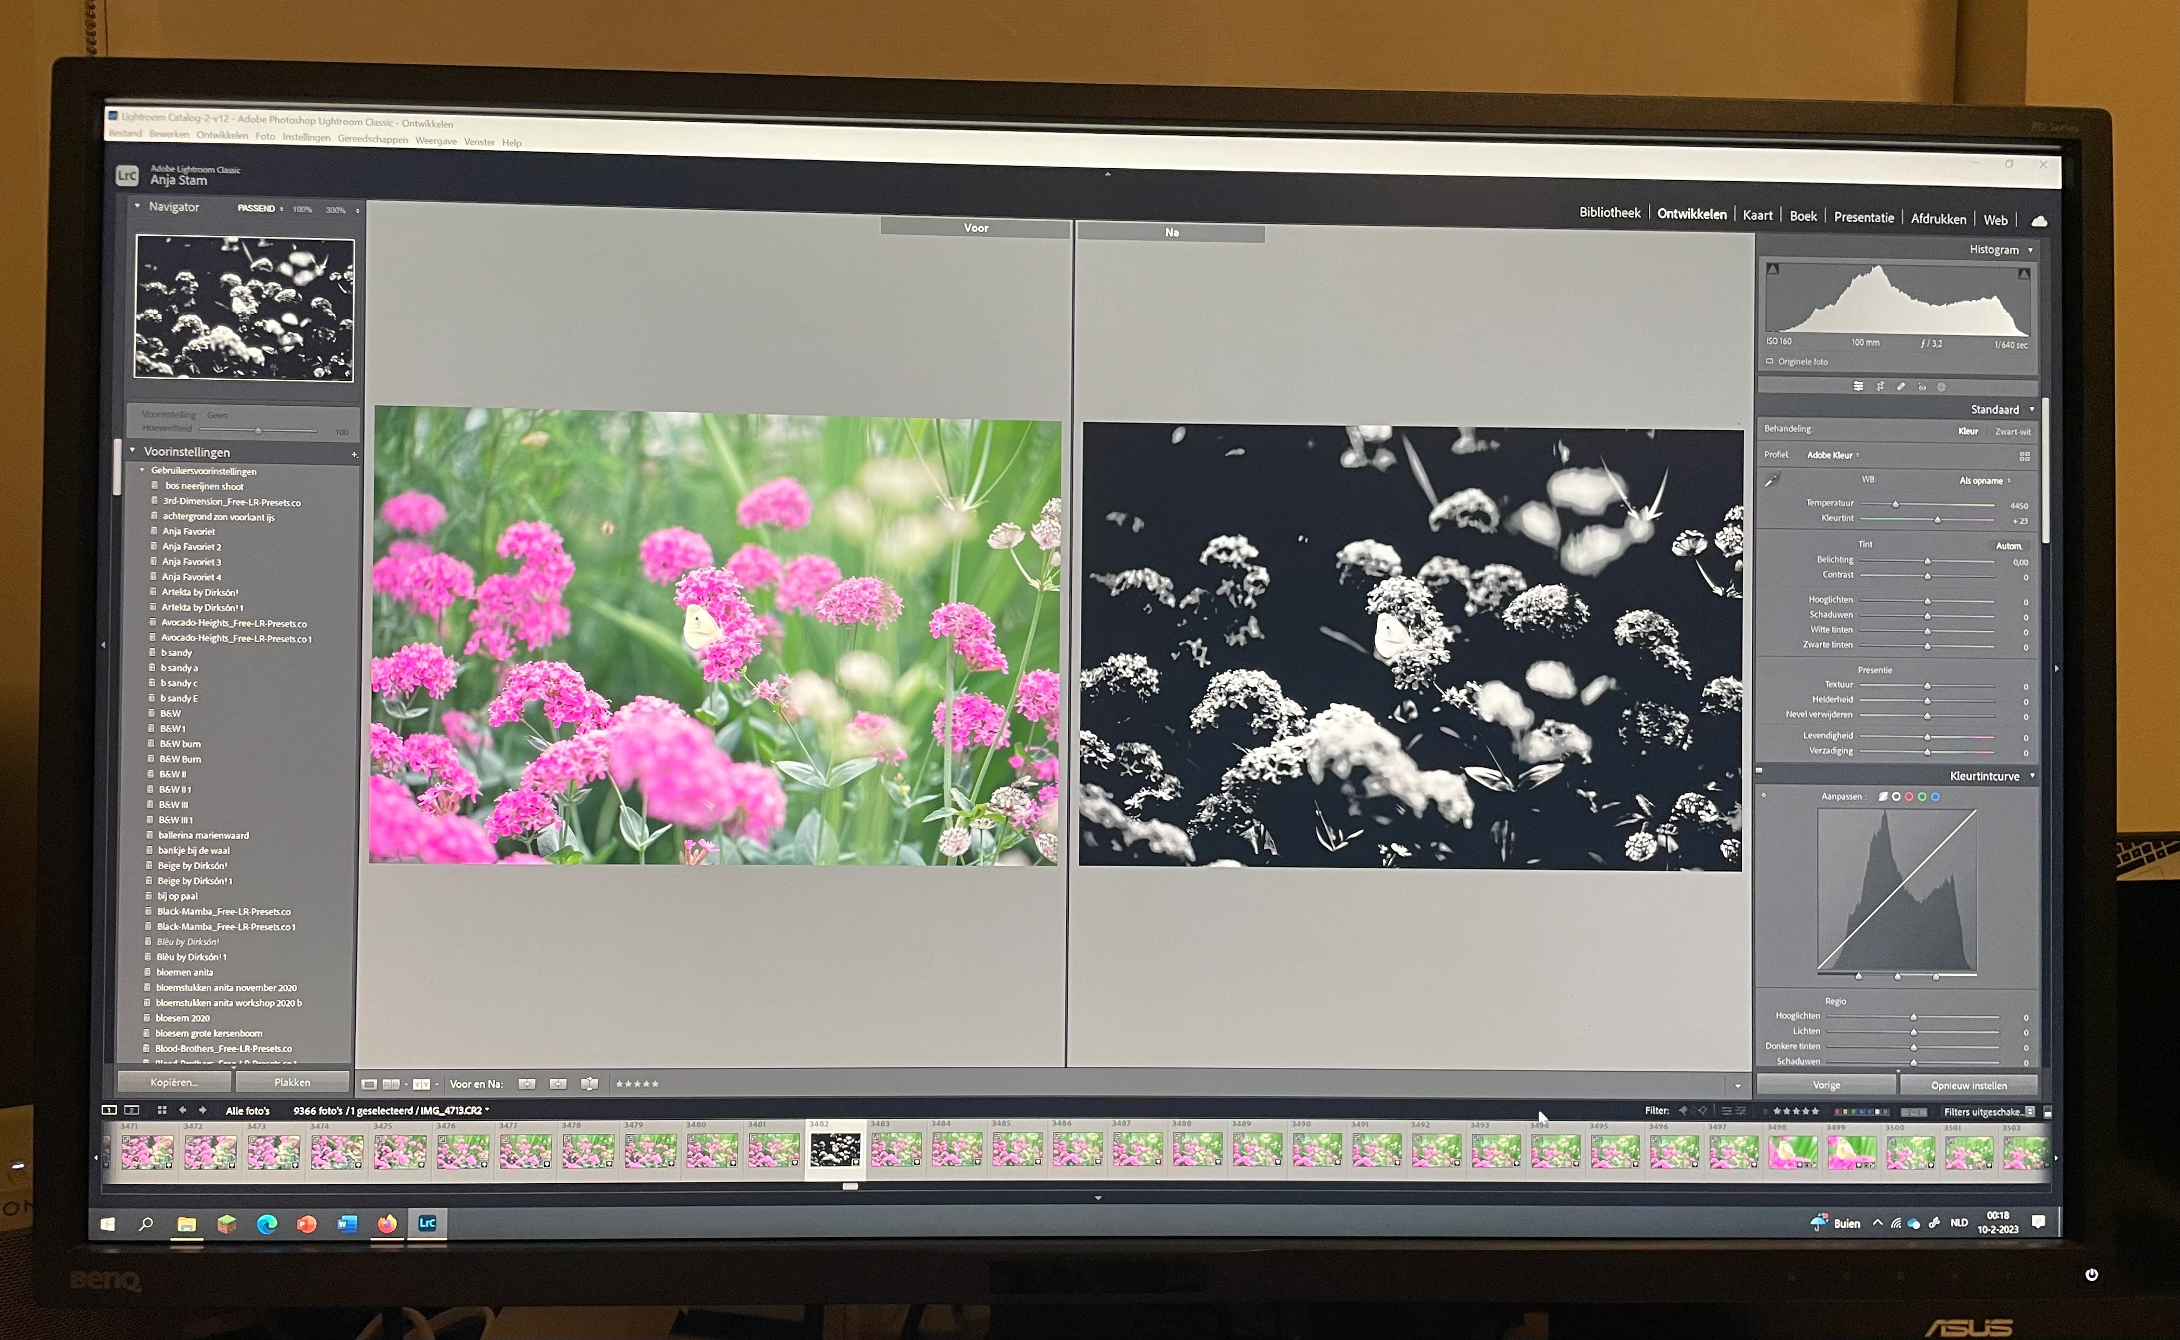Click copy Before settings to After icon
The image size is (2180, 1340).
coord(527,1084)
